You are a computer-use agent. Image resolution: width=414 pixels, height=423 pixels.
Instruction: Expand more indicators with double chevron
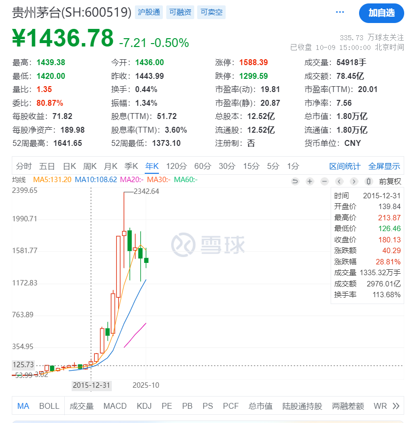[x=396, y=406]
